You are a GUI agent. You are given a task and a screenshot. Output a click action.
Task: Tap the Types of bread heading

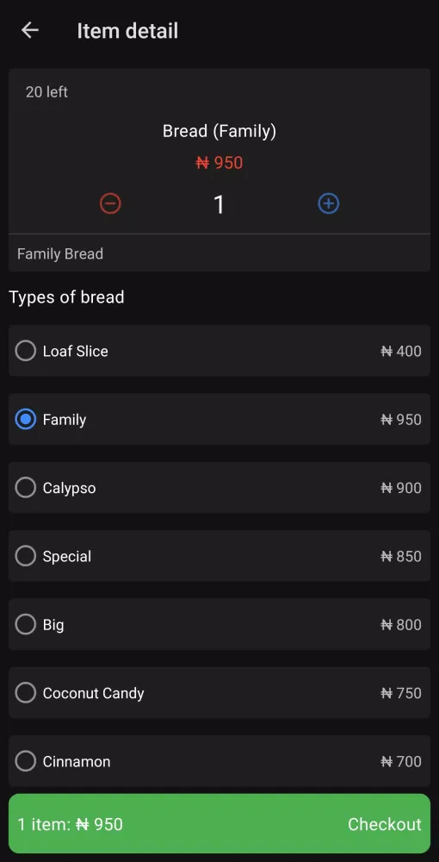[x=66, y=297]
